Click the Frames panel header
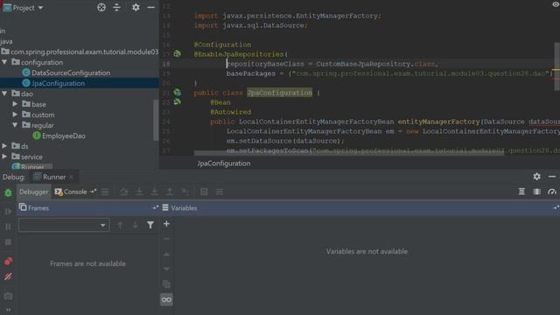 click(88, 208)
